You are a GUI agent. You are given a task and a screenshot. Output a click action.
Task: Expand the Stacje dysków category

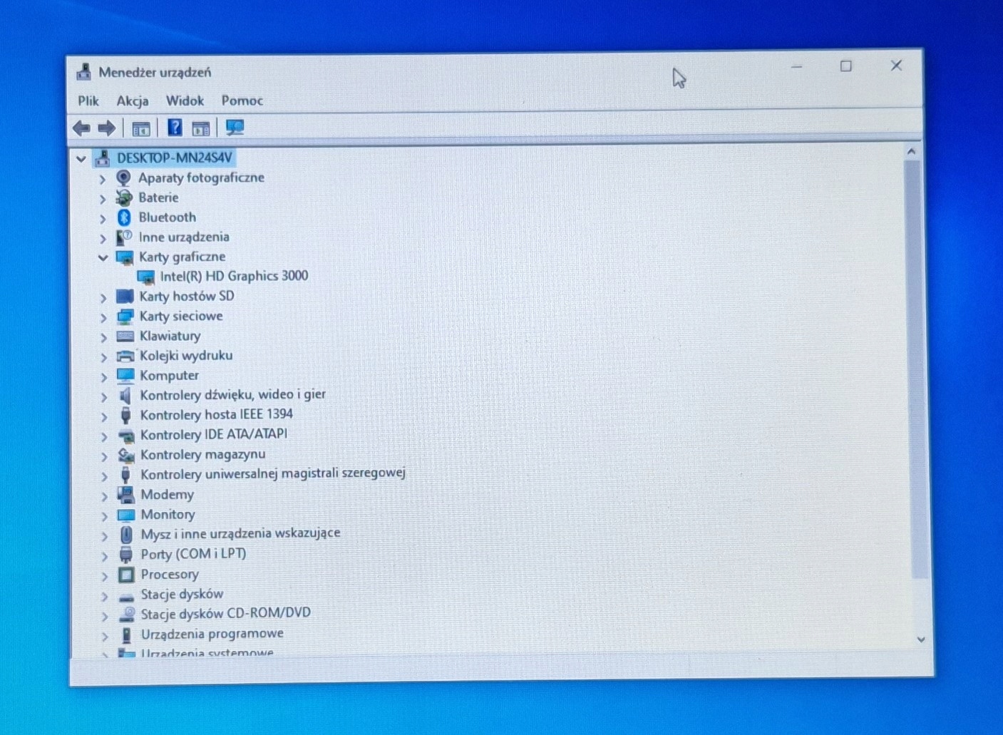pyautogui.click(x=105, y=595)
